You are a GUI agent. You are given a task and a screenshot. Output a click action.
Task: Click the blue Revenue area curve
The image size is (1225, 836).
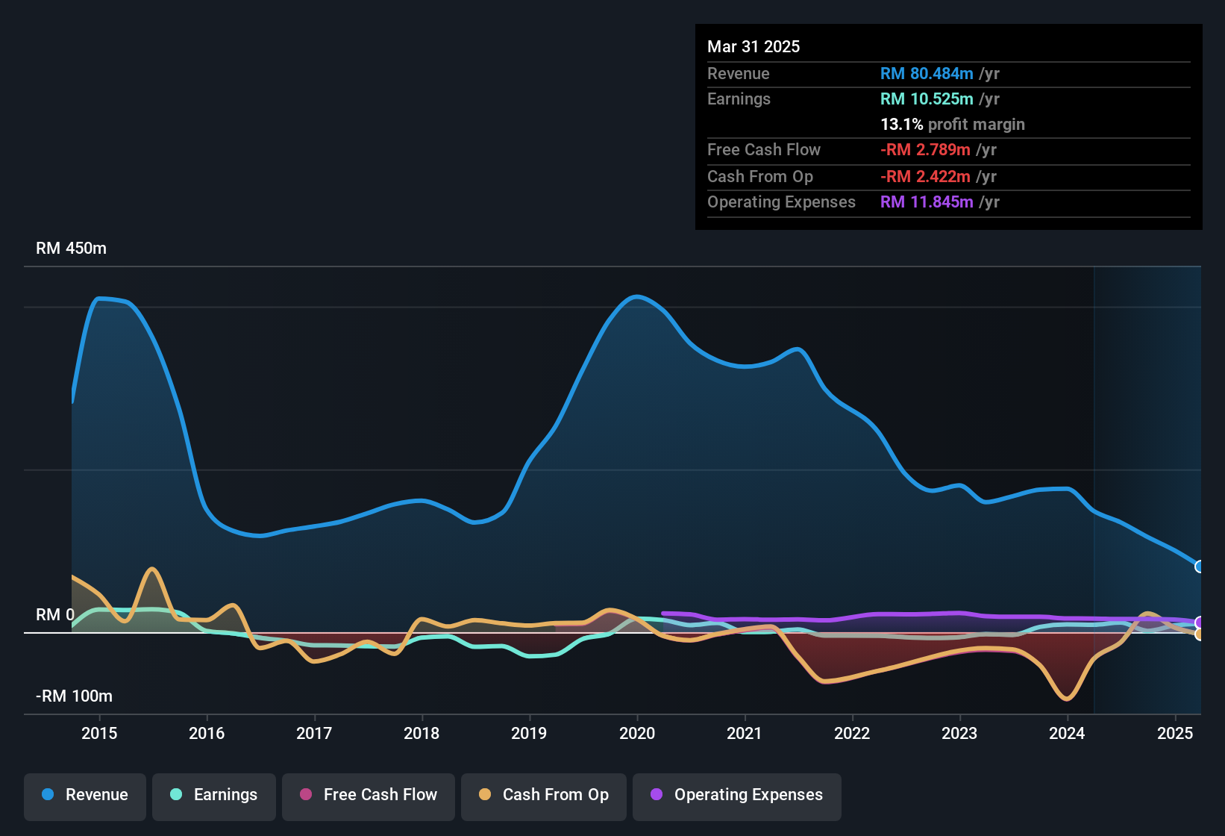tap(638, 297)
